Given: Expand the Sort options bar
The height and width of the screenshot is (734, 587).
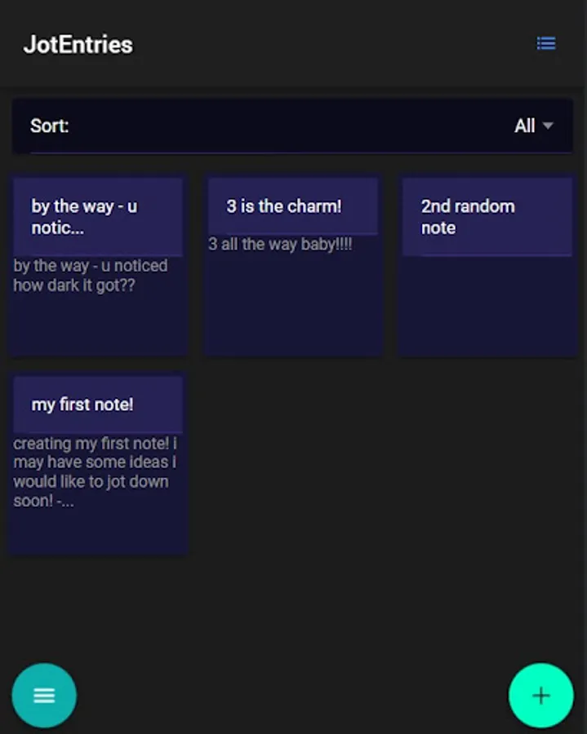Looking at the screenshot, I should point(293,126).
